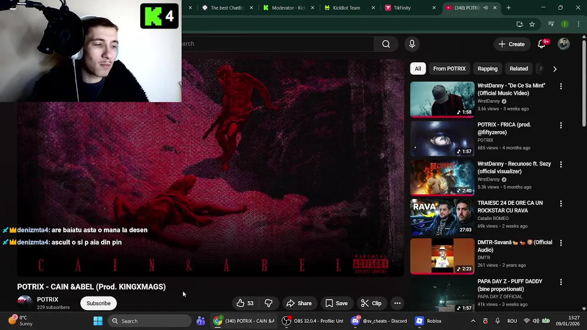587x330 pixels.
Task: Open options menu for TRAIESC 24 DE ORE
Action: click(x=561, y=203)
